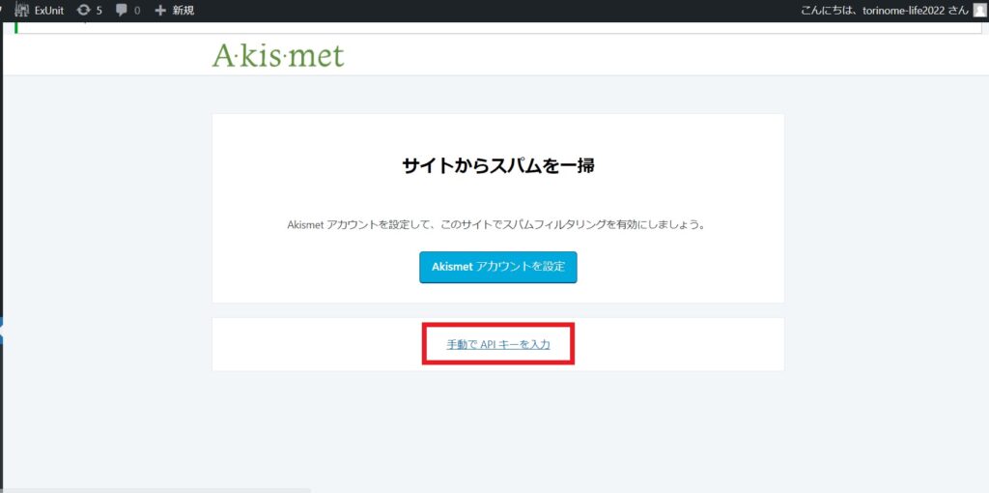Click the Akismet アカウントを設定して description text
Screen dimensions: 989x493
498,224
